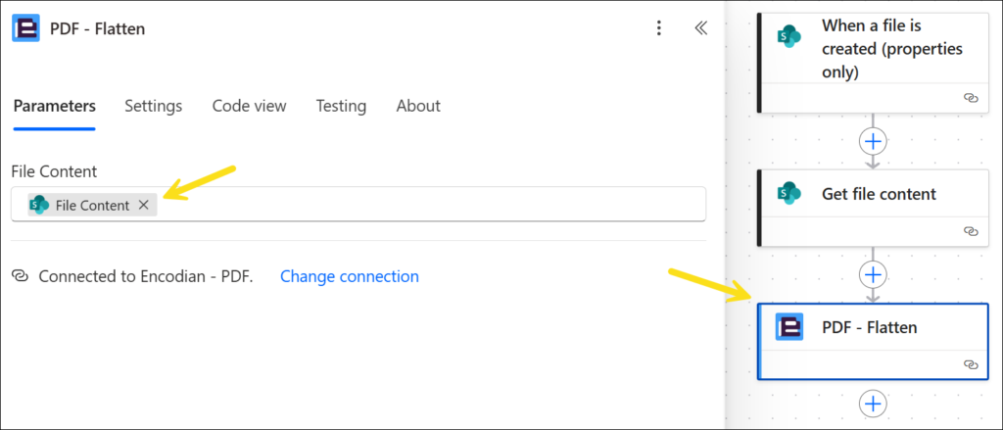Switch to the Parameters tab

click(x=55, y=106)
